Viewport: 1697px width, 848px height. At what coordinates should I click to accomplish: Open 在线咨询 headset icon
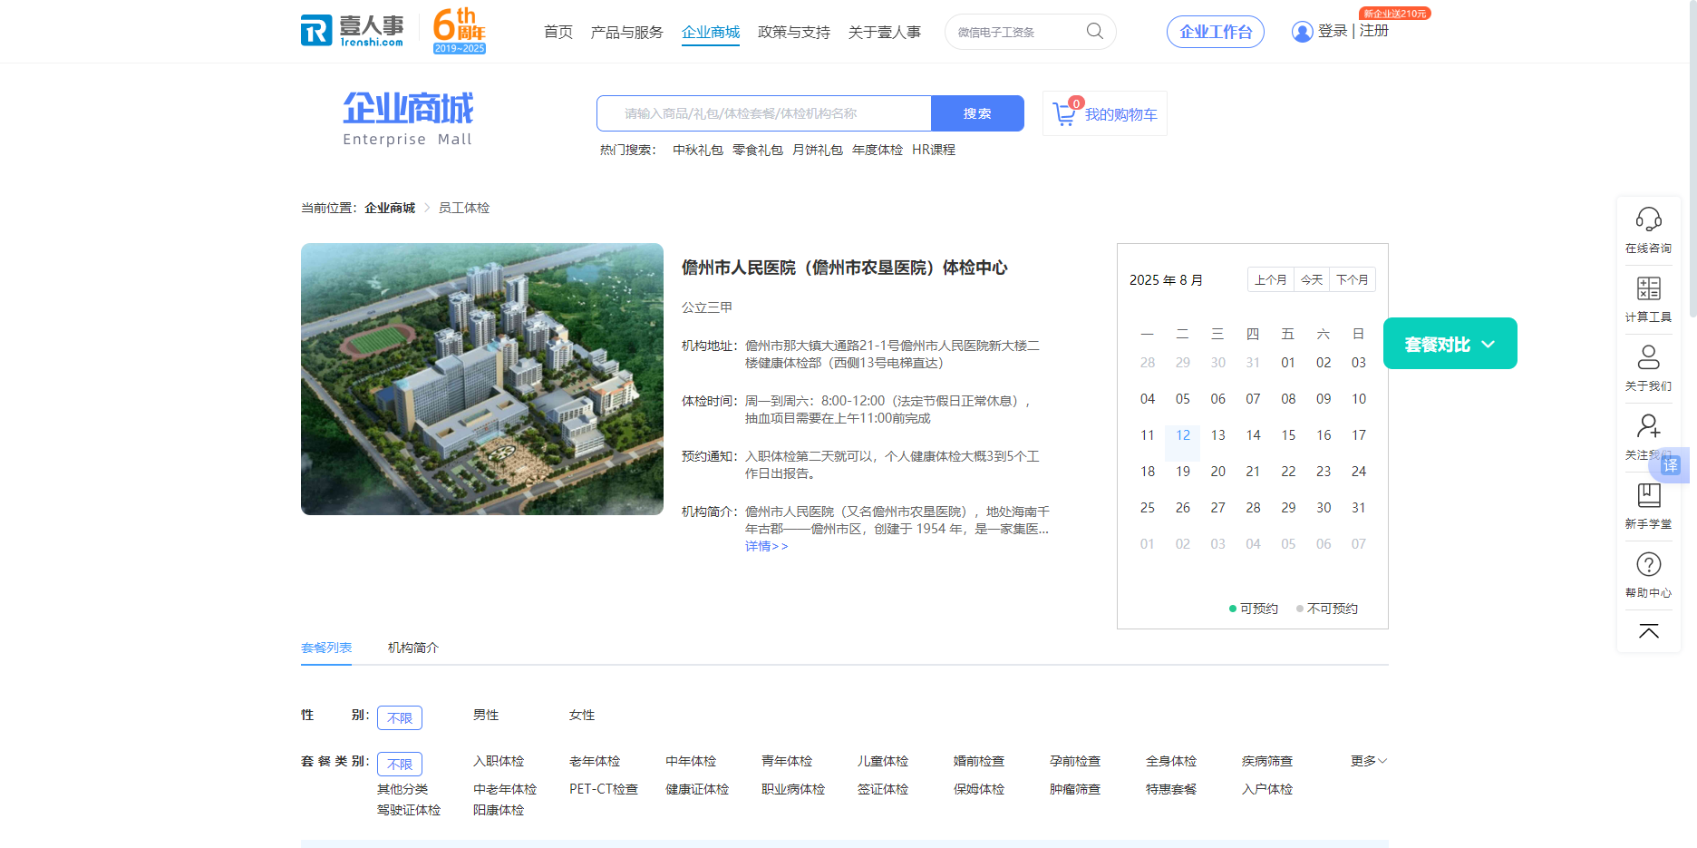[x=1648, y=219]
